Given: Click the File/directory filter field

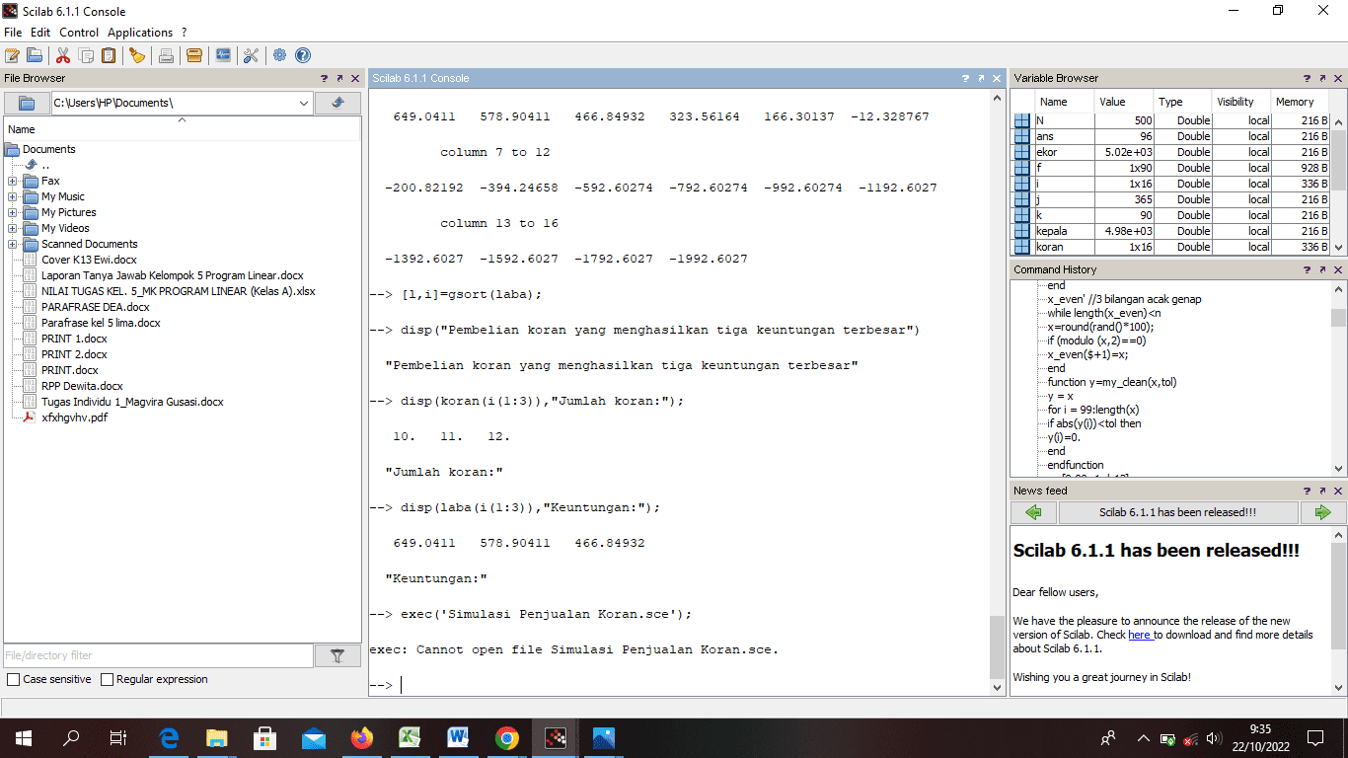Looking at the screenshot, I should point(159,655).
